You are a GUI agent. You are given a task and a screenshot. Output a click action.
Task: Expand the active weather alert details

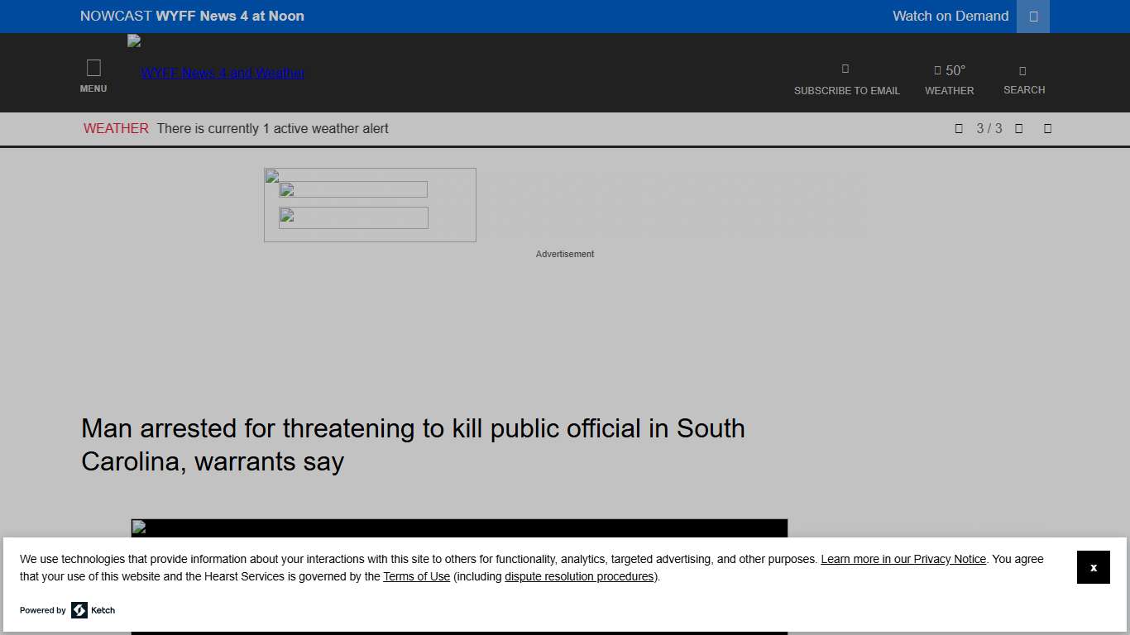coord(273,128)
